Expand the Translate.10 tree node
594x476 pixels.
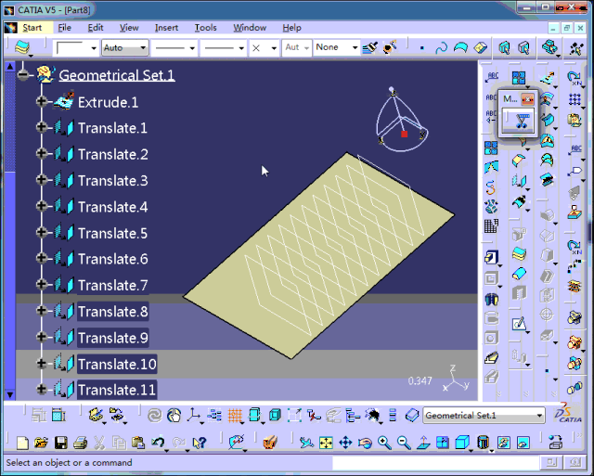41,364
